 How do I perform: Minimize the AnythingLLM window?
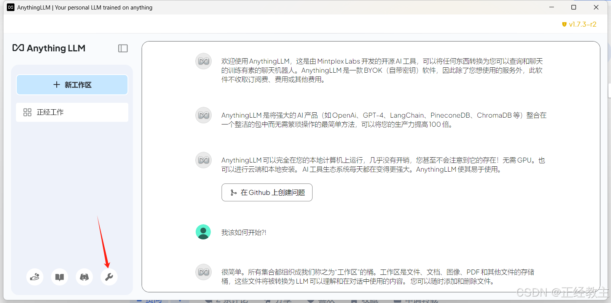tap(552, 7)
